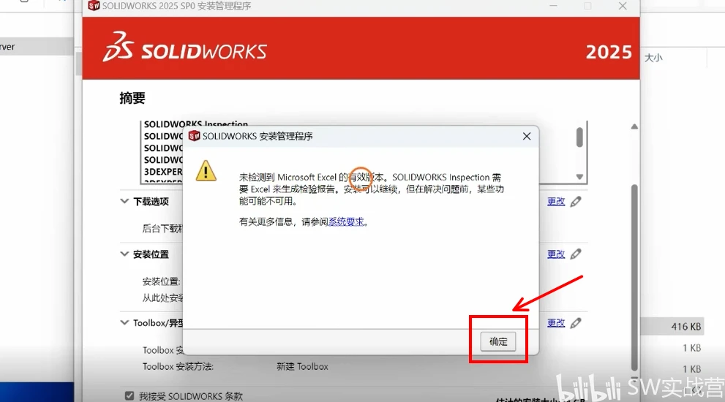Viewport: 725px width, 402px height.
Task: Click the SOLIDWORKS logo icon in dialog title
Action: tap(194, 136)
